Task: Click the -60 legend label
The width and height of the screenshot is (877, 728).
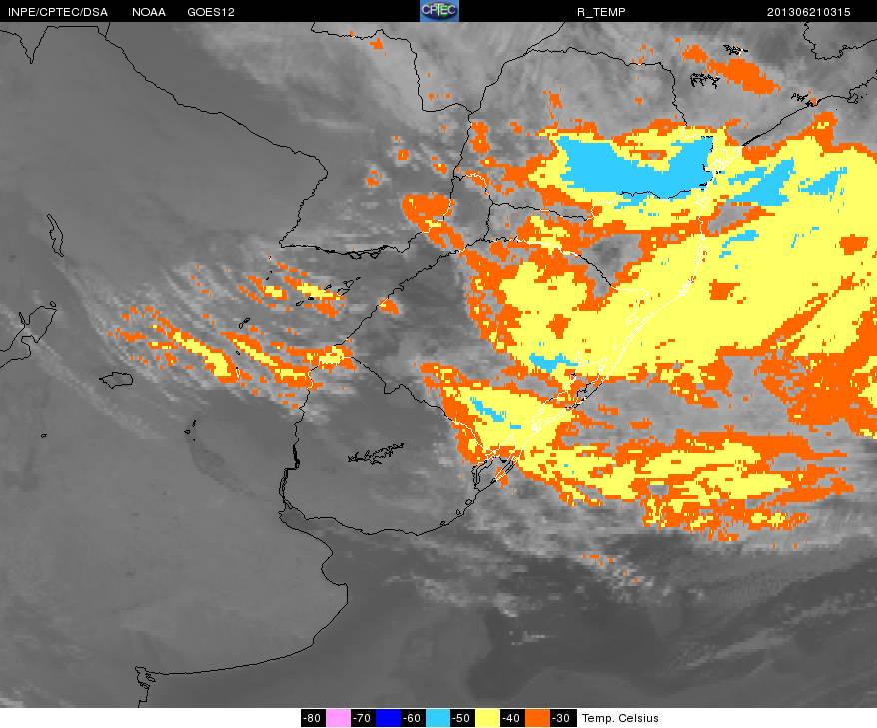Action: pos(413,718)
